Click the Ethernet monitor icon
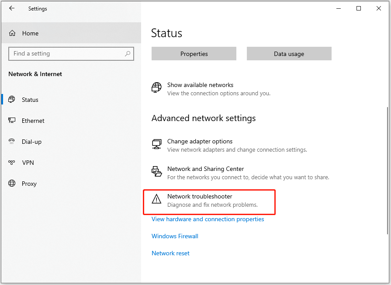The width and height of the screenshot is (391, 285). tap(12, 120)
